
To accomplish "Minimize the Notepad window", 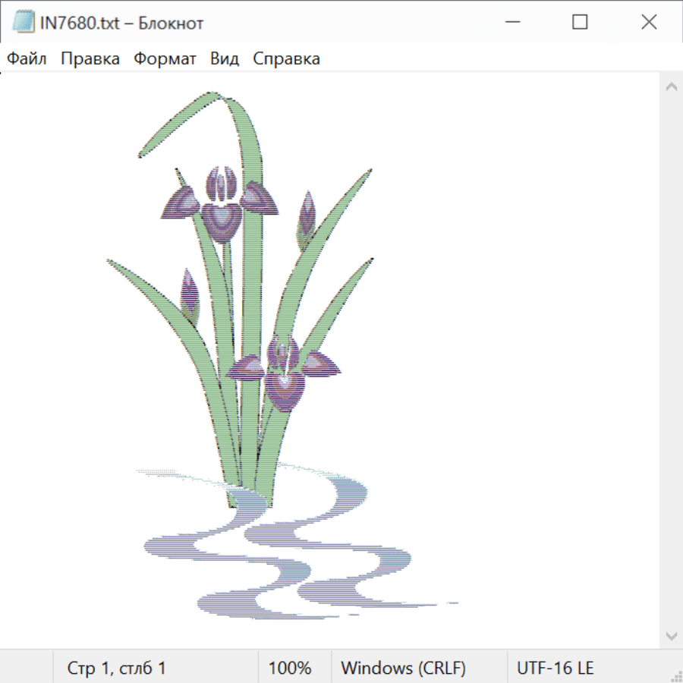I will point(511,23).
